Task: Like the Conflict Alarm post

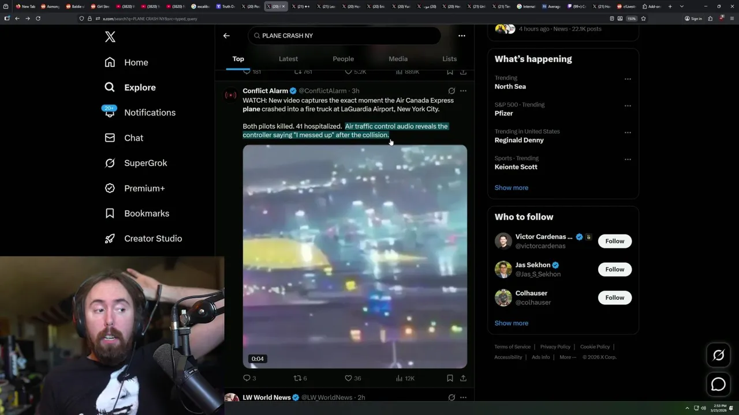Action: pyautogui.click(x=352, y=378)
